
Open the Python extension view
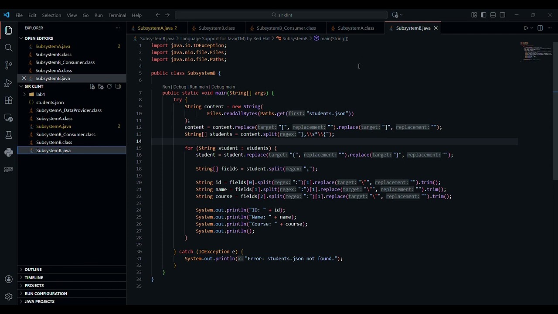[8, 152]
